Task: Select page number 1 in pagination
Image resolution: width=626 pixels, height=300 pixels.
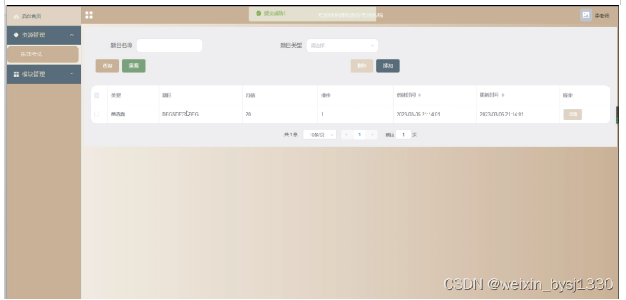Action: coord(359,134)
